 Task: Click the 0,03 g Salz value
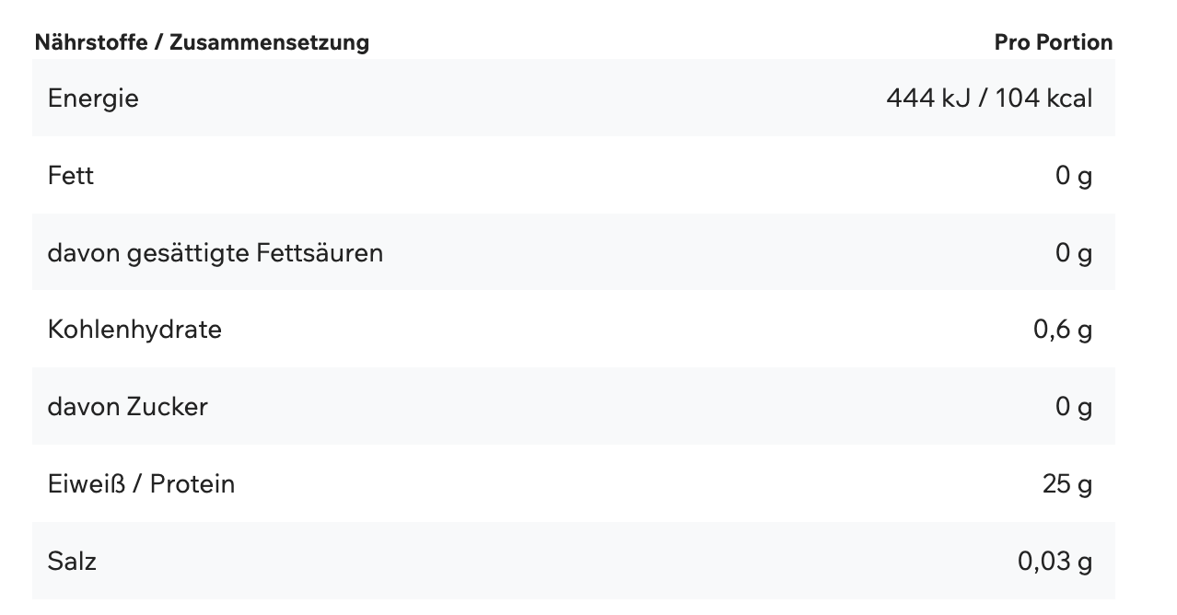pyautogui.click(x=1055, y=562)
